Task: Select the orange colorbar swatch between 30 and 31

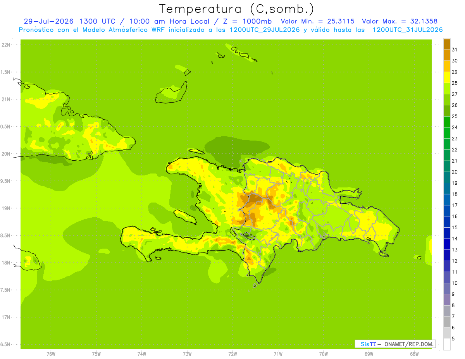Action: (x=447, y=55)
